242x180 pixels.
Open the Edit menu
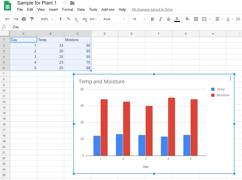pyautogui.click(x=30, y=9)
